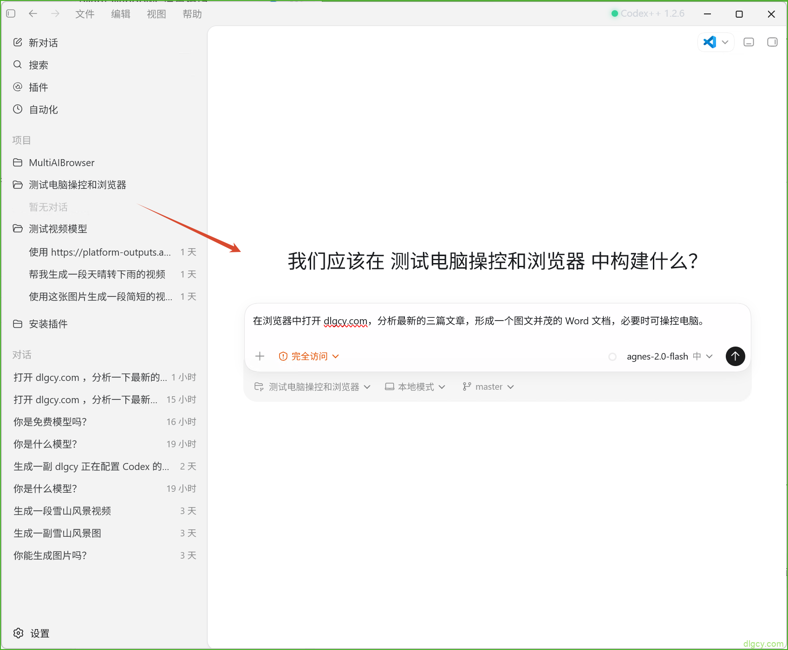Viewport: 788px width, 650px height.
Task: Open conversation 帮我生成一段天晴转下雨的视频
Action: point(104,274)
